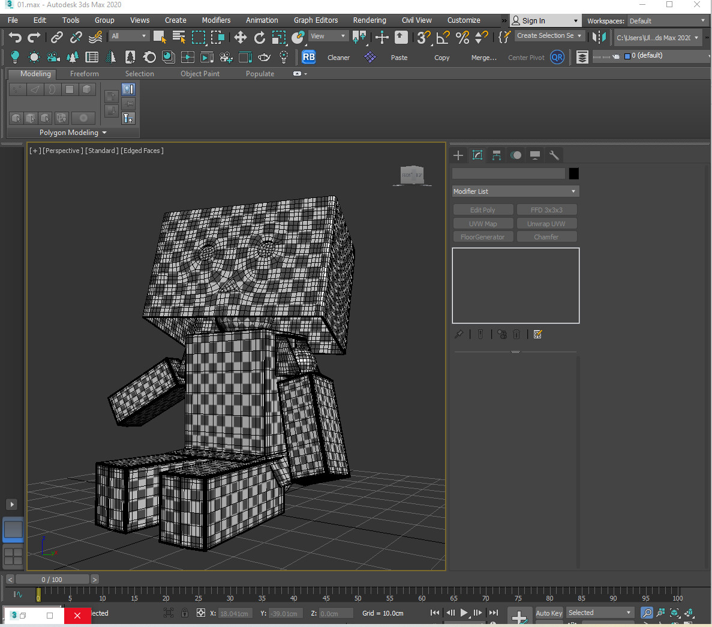The image size is (712, 627).
Task: Open the Edit Named Selection Sets dialog
Action: point(504,37)
